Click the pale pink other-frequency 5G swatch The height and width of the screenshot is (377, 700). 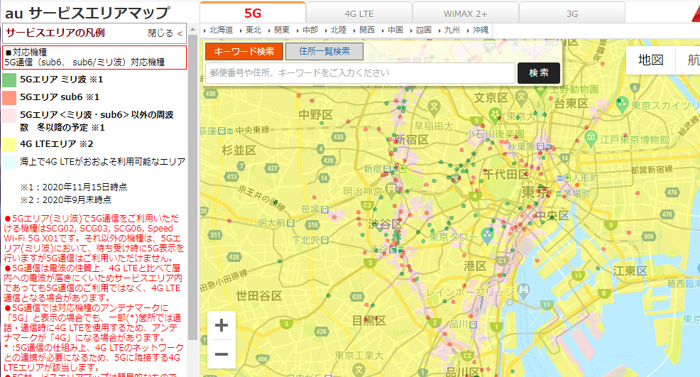tap(9, 116)
